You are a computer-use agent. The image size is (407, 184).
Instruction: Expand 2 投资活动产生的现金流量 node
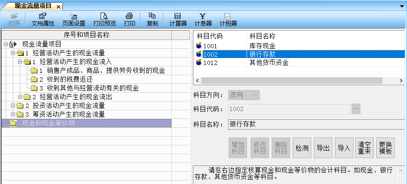[13, 106]
